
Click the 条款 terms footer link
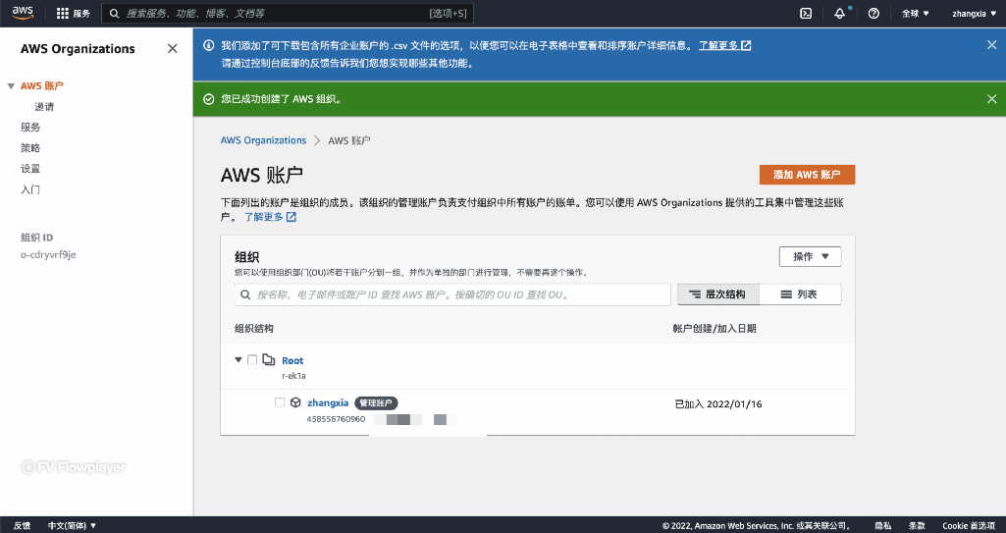pos(917,525)
